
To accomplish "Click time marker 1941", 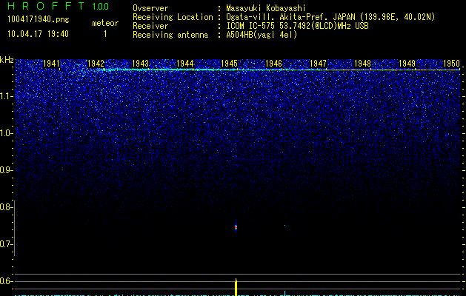I will 51,64.
